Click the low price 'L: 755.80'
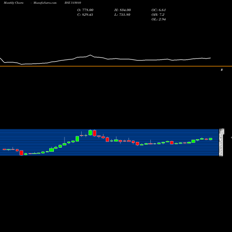 [122, 14]
